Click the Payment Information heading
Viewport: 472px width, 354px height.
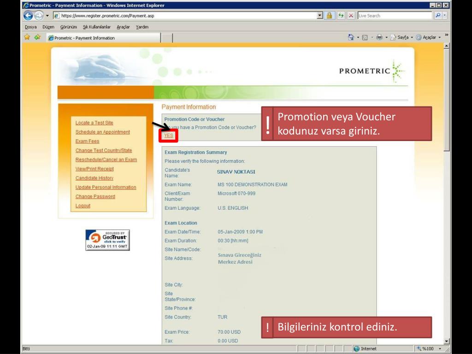[x=189, y=107]
